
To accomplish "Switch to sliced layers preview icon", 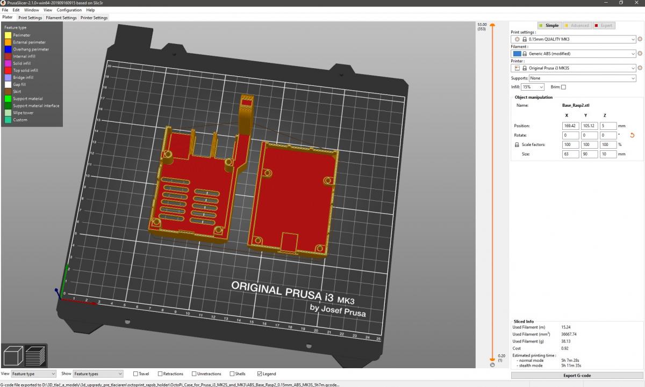I will click(x=35, y=356).
